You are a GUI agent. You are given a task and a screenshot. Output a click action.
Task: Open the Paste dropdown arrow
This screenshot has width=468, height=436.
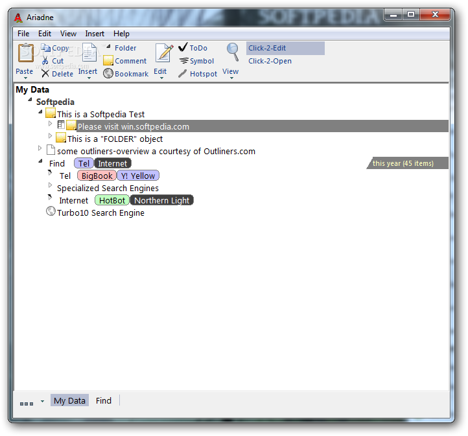click(26, 78)
